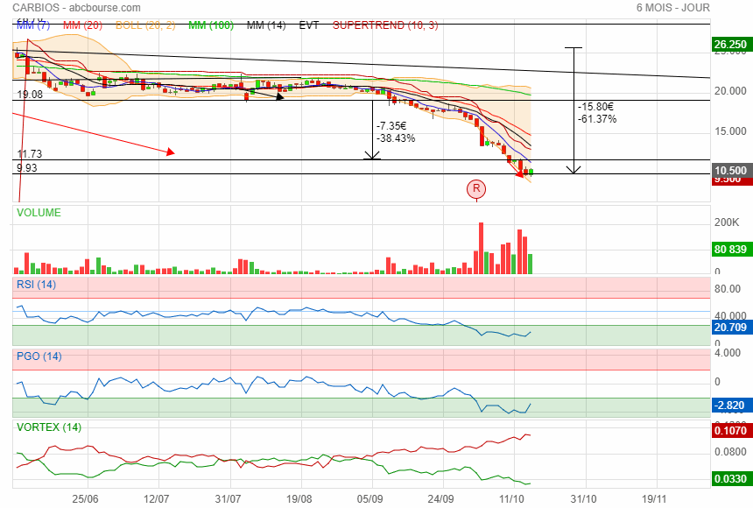
Task: Click the 19/08 date label
Action: (x=299, y=499)
